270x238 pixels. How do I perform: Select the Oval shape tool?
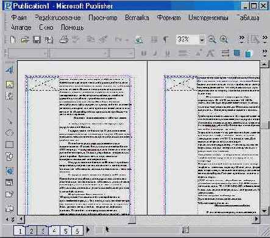(9, 133)
